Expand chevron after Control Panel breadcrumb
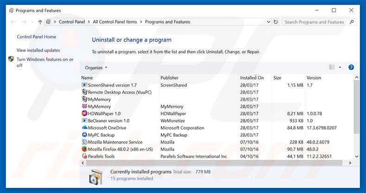This screenshot has height=193, width=366. pos(89,22)
